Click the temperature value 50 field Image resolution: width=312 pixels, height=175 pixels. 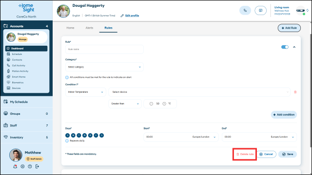click(158, 104)
